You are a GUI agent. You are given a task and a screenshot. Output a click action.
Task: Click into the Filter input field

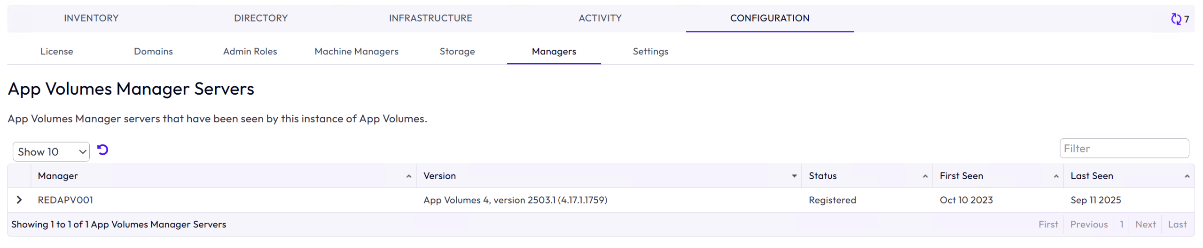1124,149
